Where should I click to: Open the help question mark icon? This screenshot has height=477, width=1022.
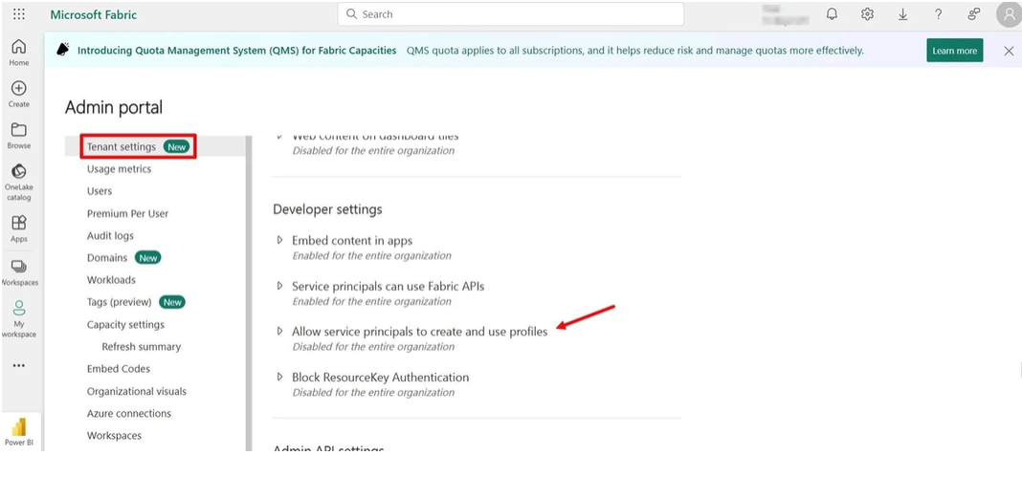coord(938,14)
